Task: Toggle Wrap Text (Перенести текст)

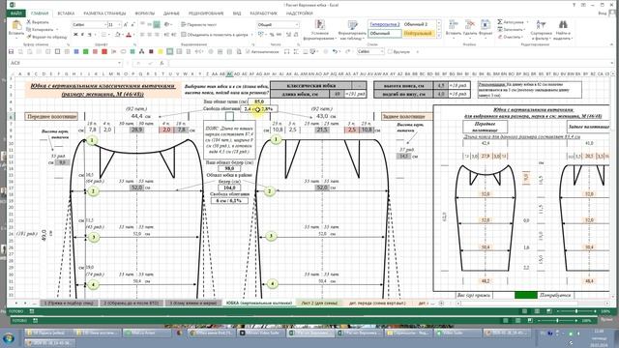Action: [x=198, y=24]
